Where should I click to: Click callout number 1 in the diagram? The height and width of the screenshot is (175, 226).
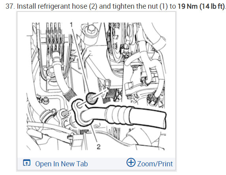point(71,25)
